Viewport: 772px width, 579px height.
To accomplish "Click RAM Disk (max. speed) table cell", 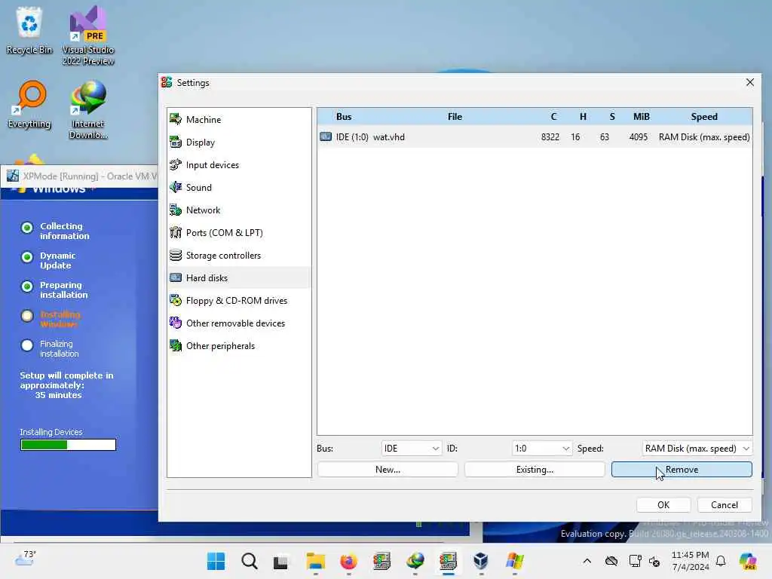I will coord(704,137).
